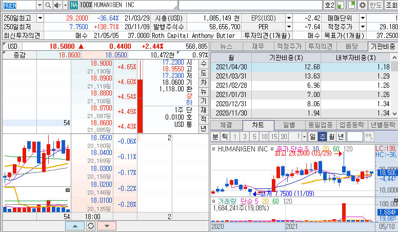Expand the PER dropdown
Viewport: 398px width, 232px height.
pos(289,27)
